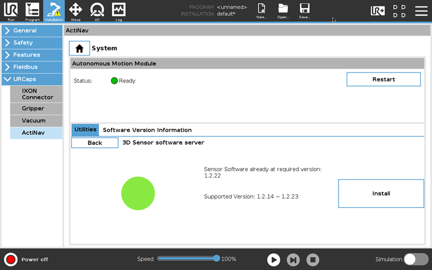This screenshot has height=270, width=432.
Task: Start program with Play button
Action: pos(274,260)
